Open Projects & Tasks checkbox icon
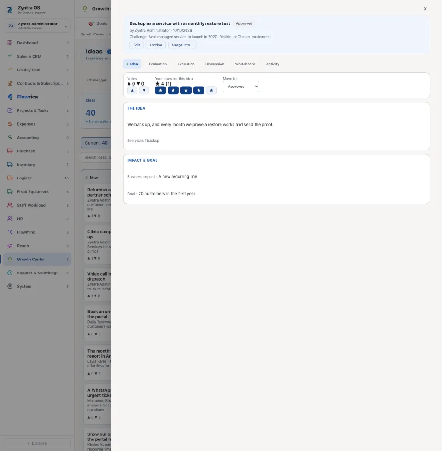 coord(10,110)
